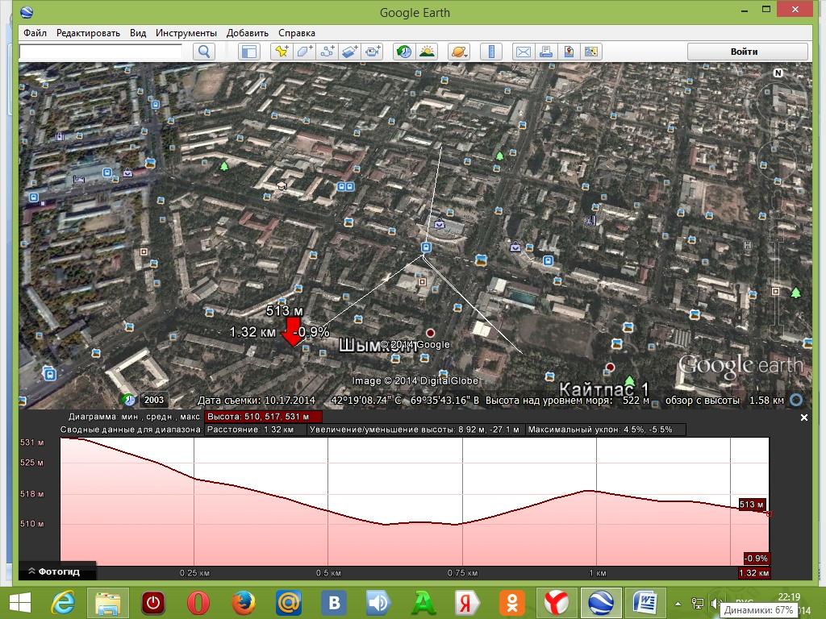The height and width of the screenshot is (619, 826).
Task: Toggle the sidebar panel icon
Action: pyautogui.click(x=249, y=52)
